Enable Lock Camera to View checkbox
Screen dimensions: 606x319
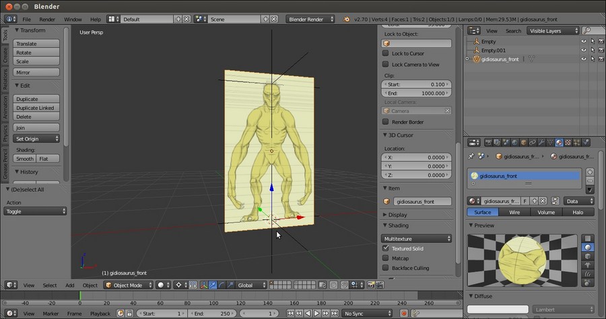[x=386, y=65]
